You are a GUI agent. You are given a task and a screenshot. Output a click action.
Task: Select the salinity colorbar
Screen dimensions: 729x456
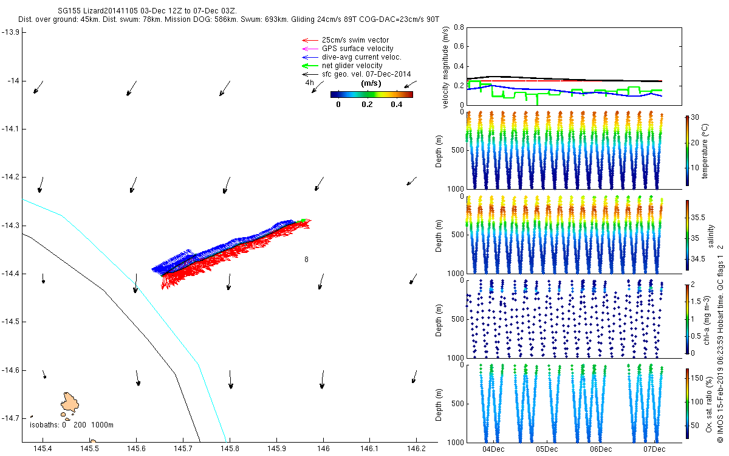click(688, 234)
